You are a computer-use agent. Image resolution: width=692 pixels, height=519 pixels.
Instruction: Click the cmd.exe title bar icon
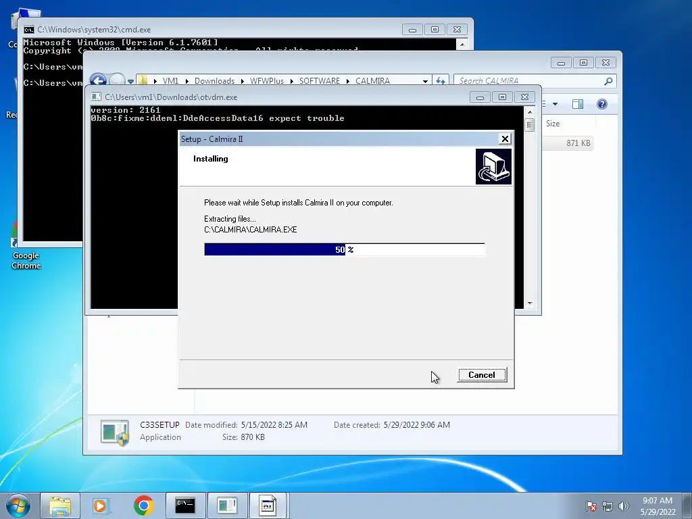tap(29, 30)
